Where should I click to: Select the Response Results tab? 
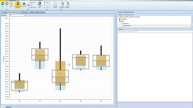14,12
